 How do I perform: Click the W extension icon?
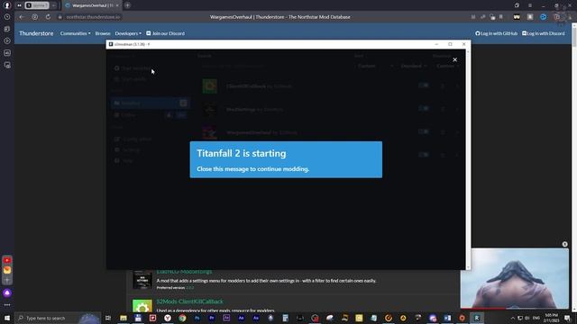tap(517, 17)
